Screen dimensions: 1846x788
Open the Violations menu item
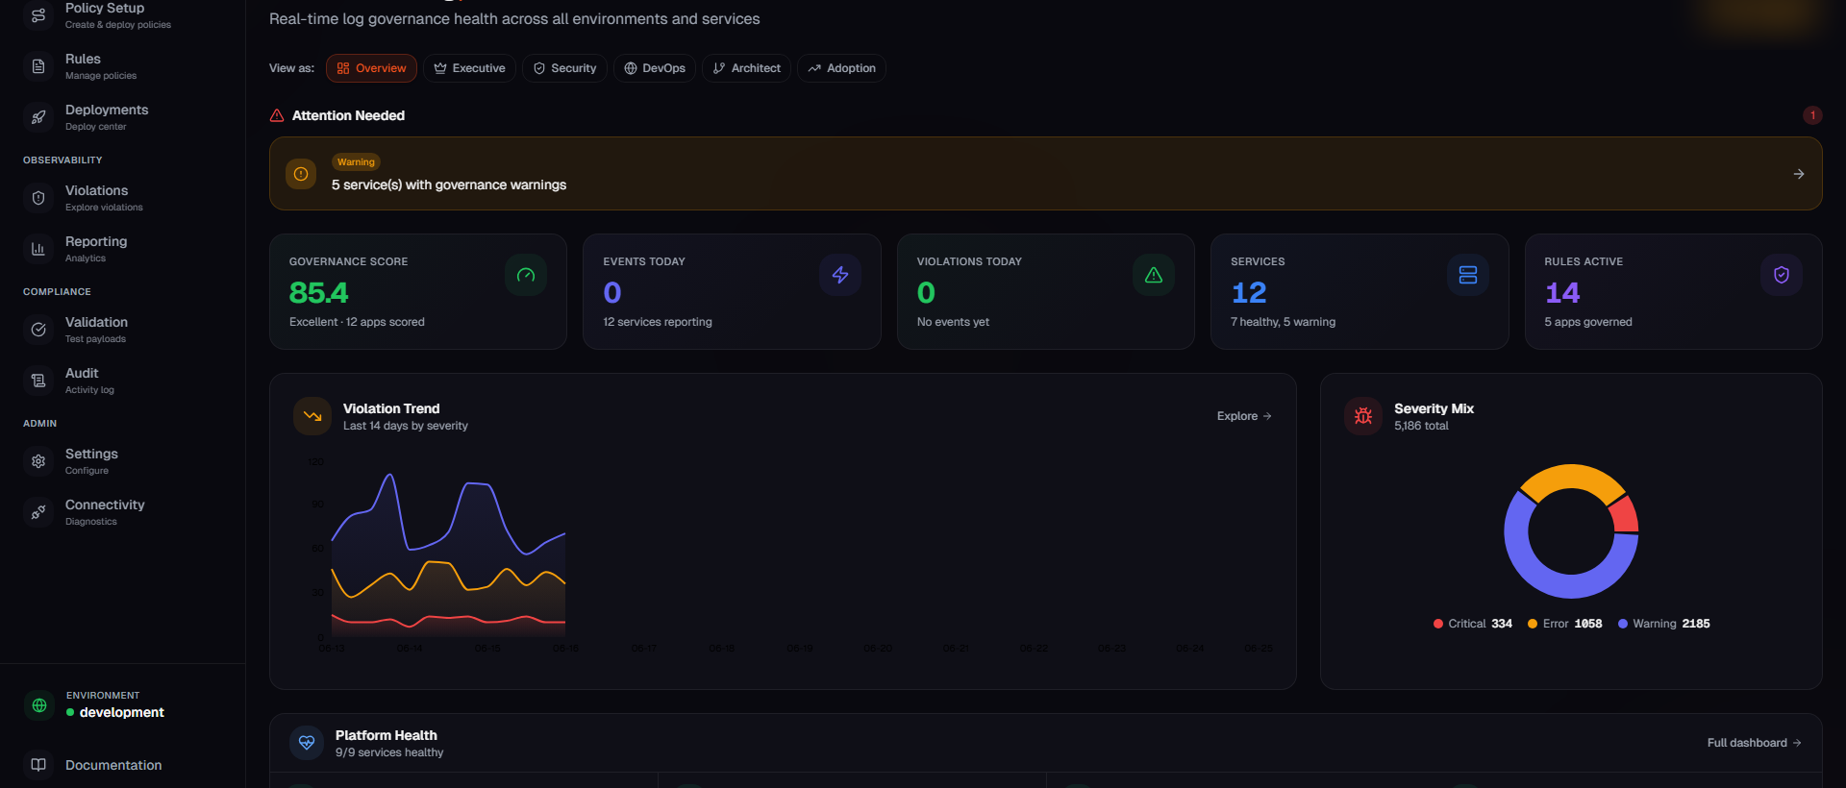[122, 198]
